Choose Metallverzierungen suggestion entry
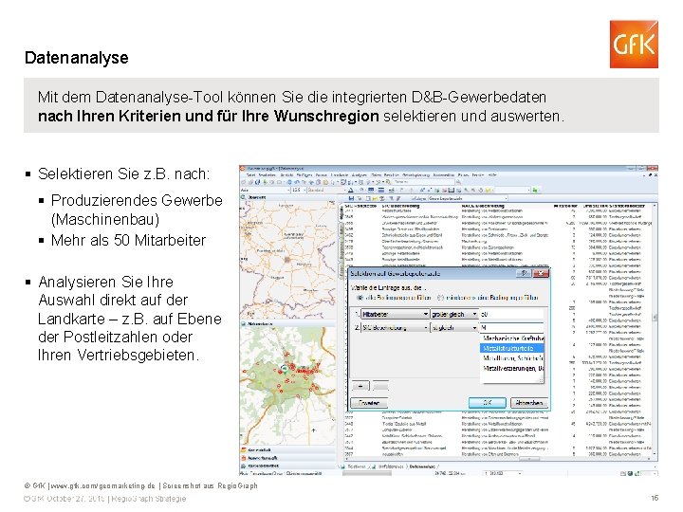The image size is (683, 512). pyautogui.click(x=512, y=368)
